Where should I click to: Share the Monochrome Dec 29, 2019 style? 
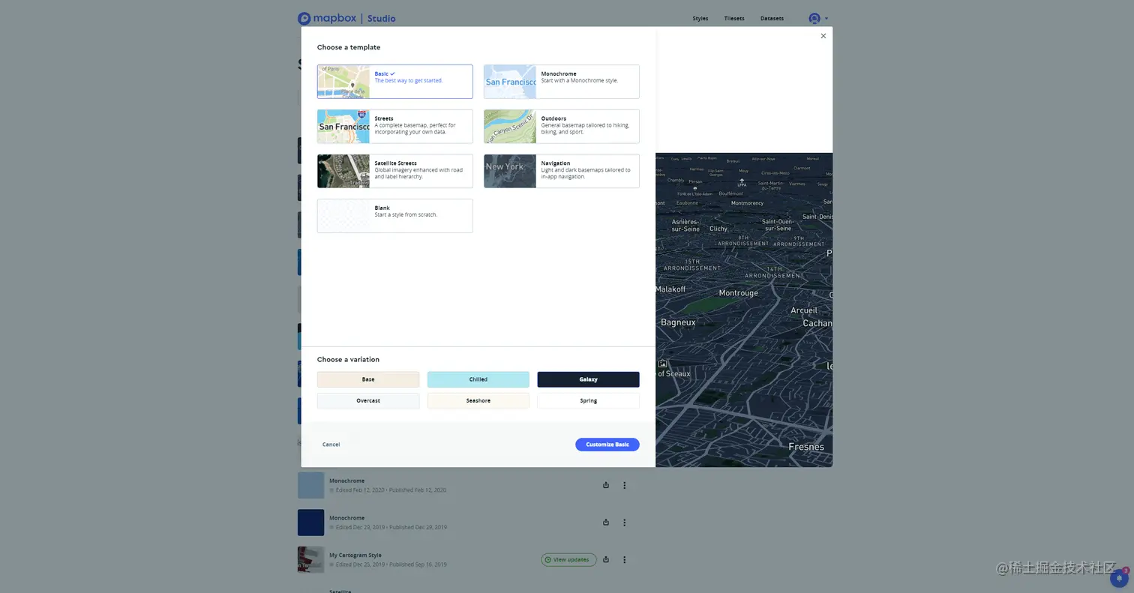[x=606, y=523]
